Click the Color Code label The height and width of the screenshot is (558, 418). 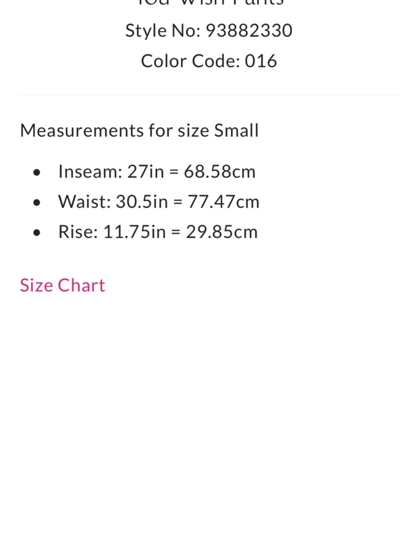click(x=191, y=61)
